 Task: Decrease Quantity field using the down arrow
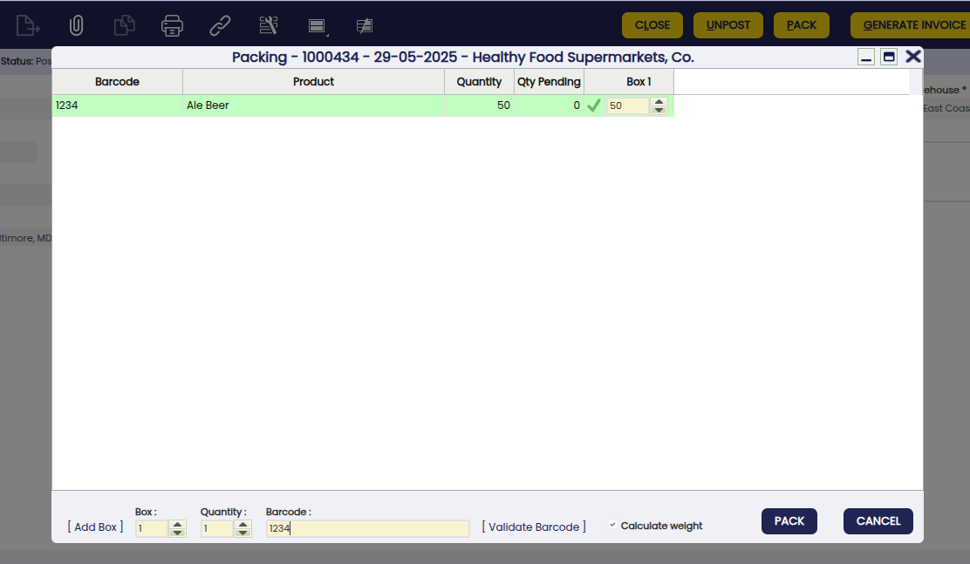[243, 533]
